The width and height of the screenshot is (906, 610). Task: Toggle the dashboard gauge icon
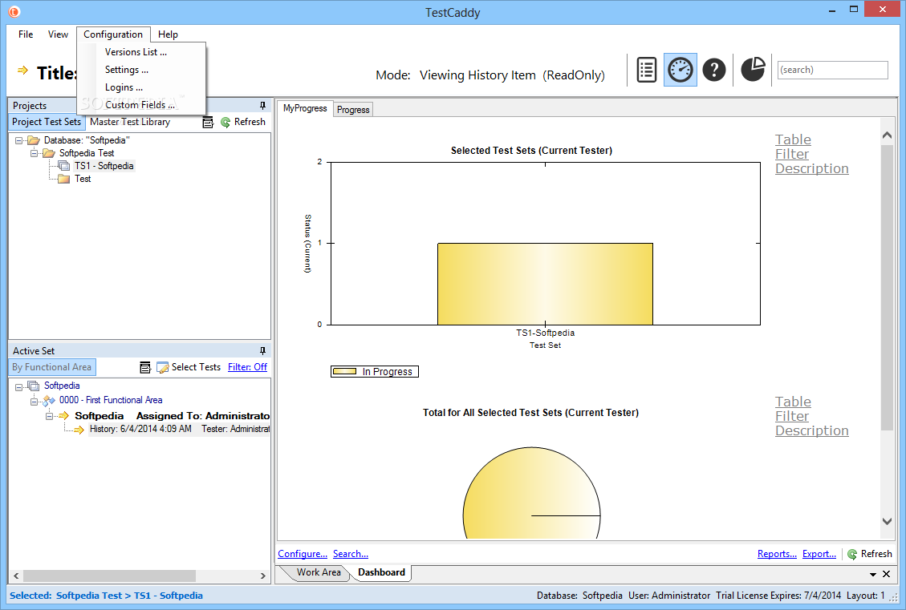680,70
